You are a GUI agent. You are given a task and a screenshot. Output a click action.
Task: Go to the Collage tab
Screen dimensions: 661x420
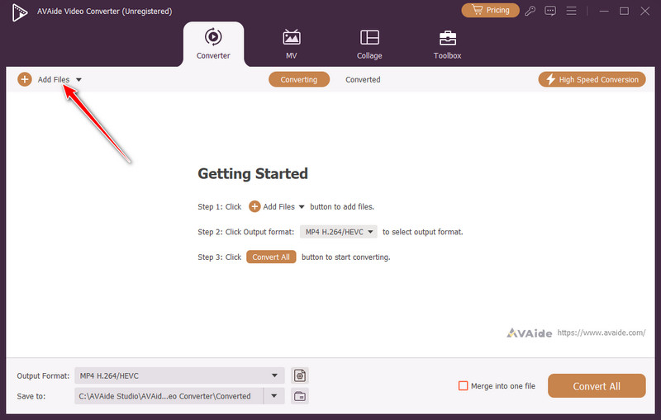pos(369,44)
